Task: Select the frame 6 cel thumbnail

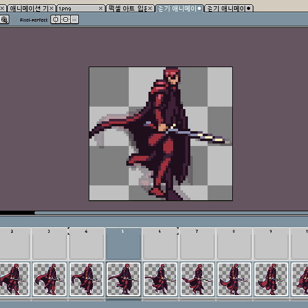Action: 160,279
